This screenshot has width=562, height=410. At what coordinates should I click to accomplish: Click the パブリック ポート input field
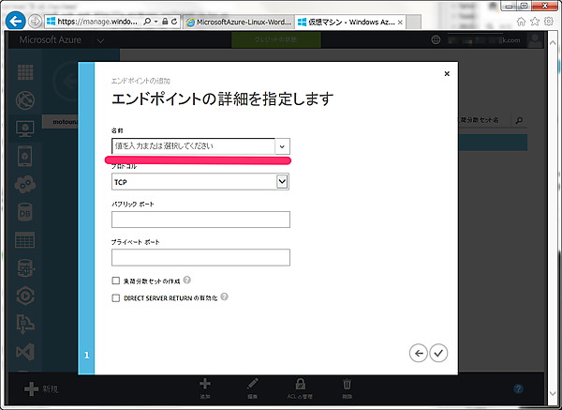[x=200, y=220]
